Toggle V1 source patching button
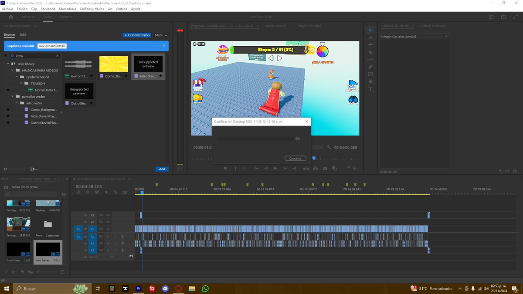 pos(78,229)
